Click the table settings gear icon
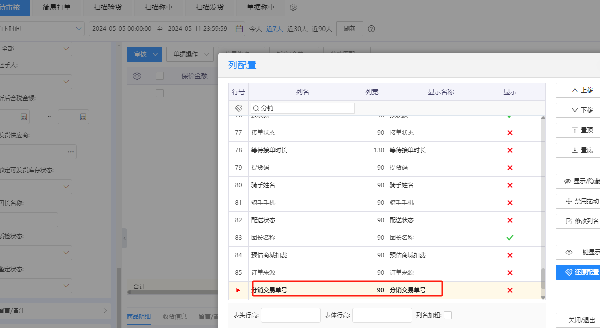600x328 pixels. click(137, 76)
